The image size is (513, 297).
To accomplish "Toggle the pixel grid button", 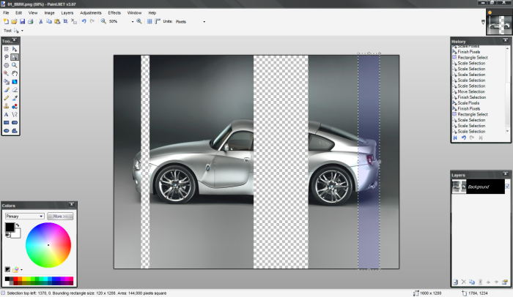I will pyautogui.click(x=150, y=22).
